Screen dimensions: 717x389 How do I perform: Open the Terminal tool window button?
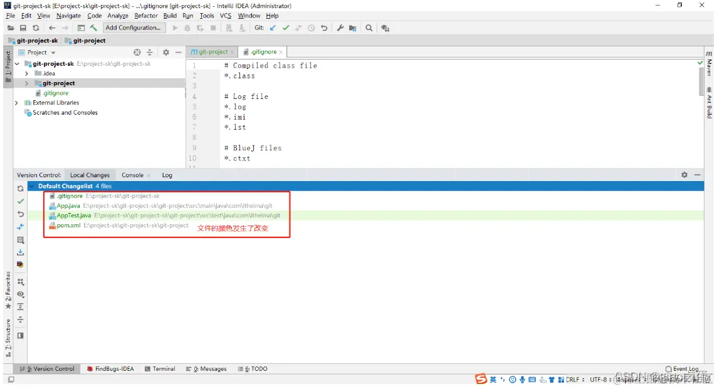click(x=160, y=369)
